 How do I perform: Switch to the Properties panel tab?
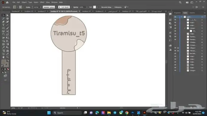click(x=177, y=13)
